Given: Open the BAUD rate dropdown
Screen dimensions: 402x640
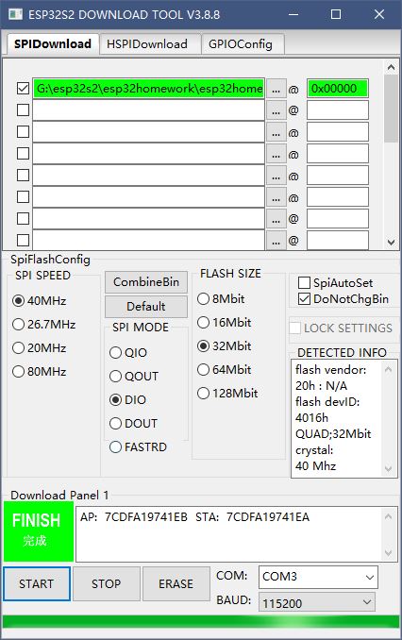Looking at the screenshot, I should [x=317, y=602].
